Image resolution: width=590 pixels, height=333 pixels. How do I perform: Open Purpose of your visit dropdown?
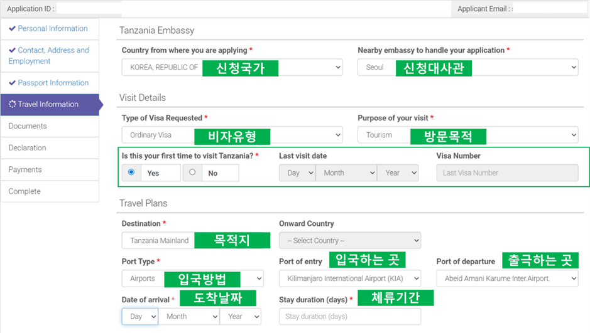[468, 135]
